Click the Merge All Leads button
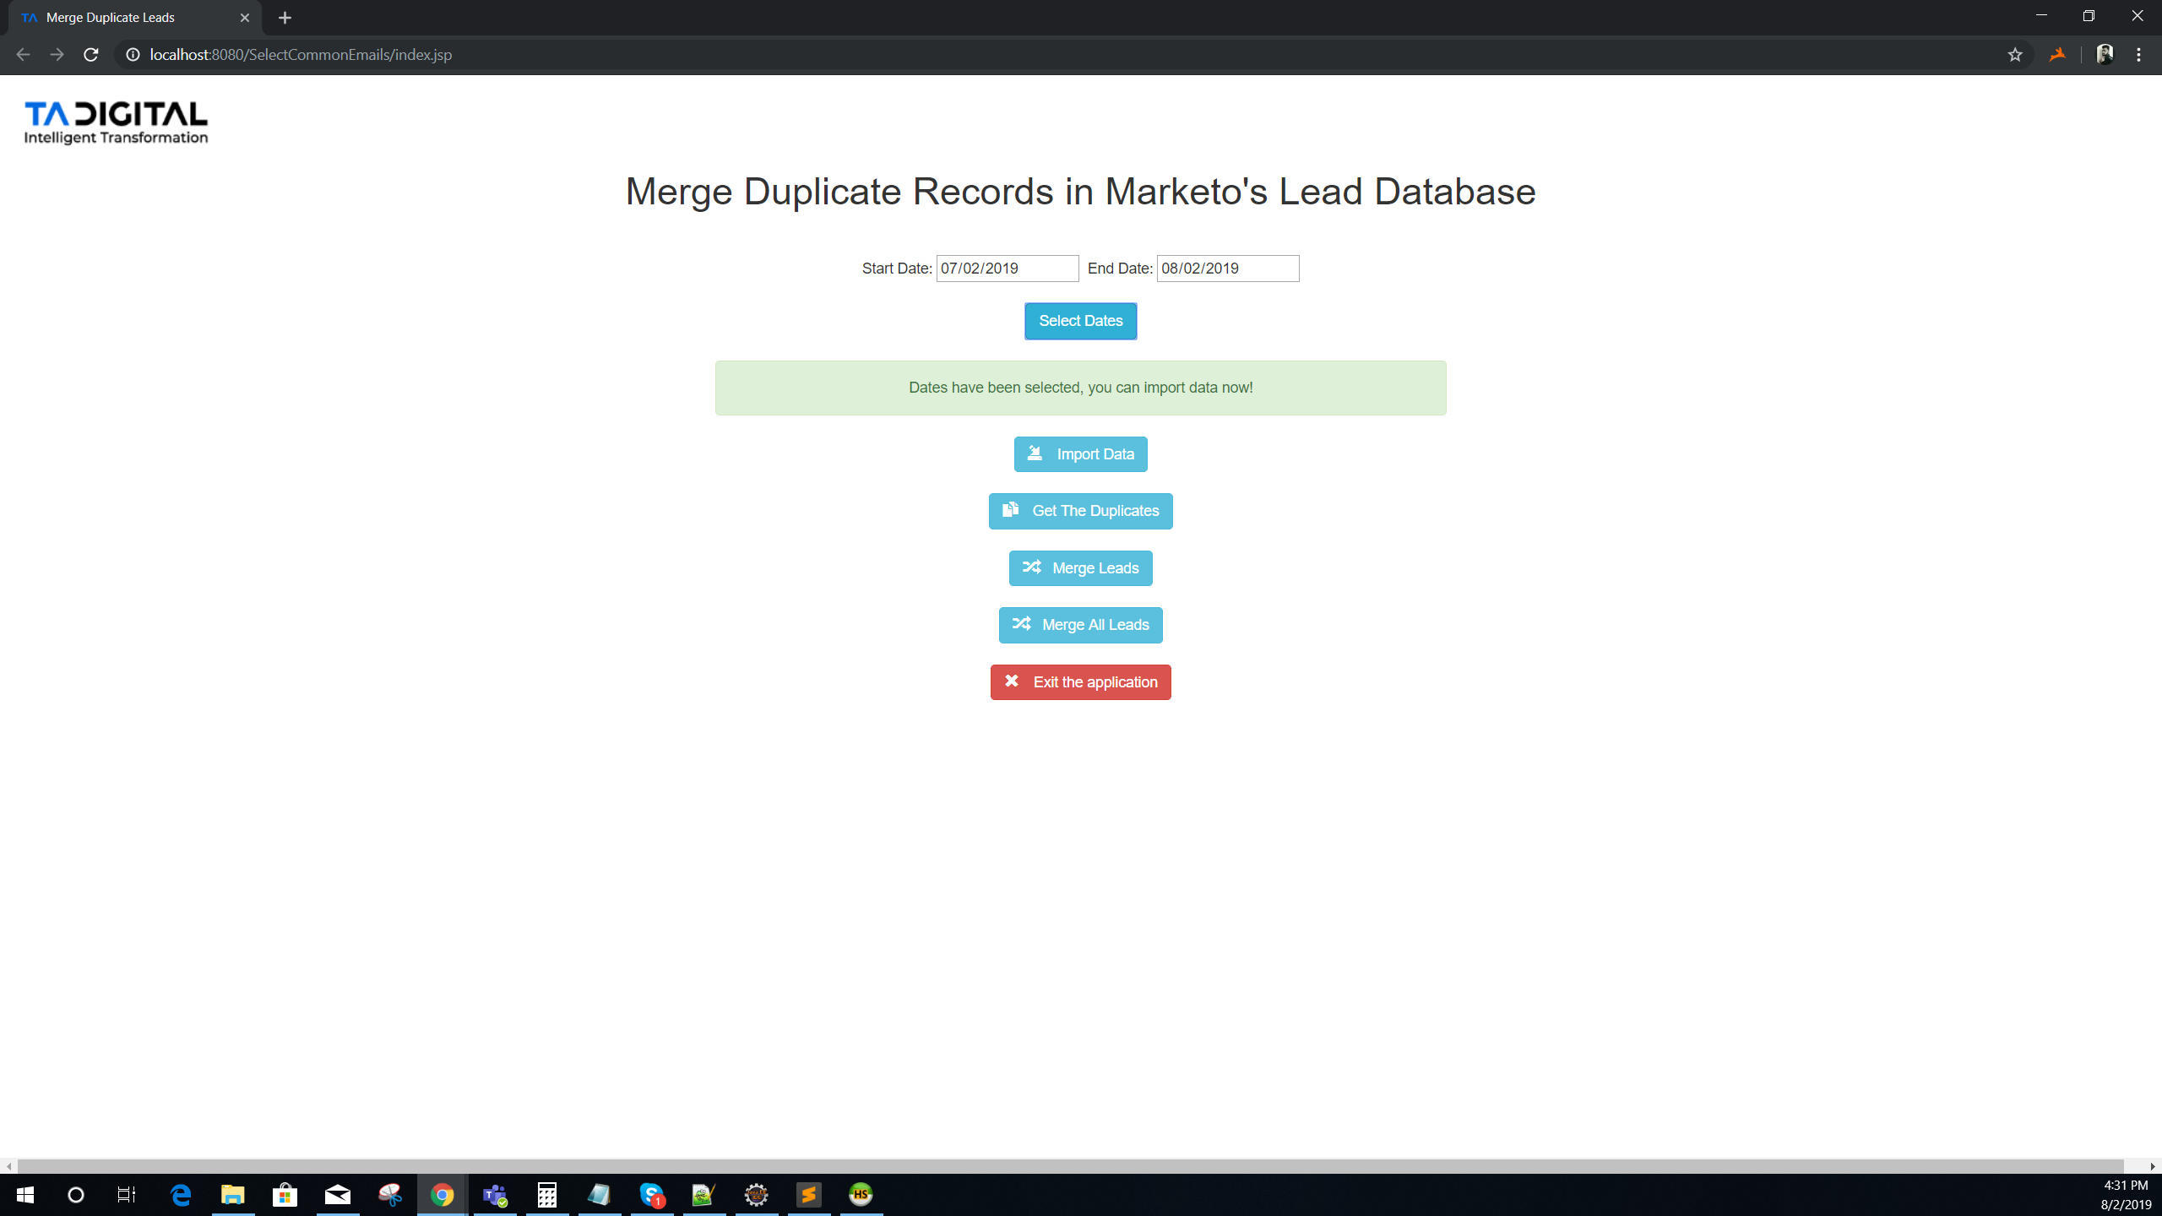The image size is (2162, 1216). [1081, 625]
